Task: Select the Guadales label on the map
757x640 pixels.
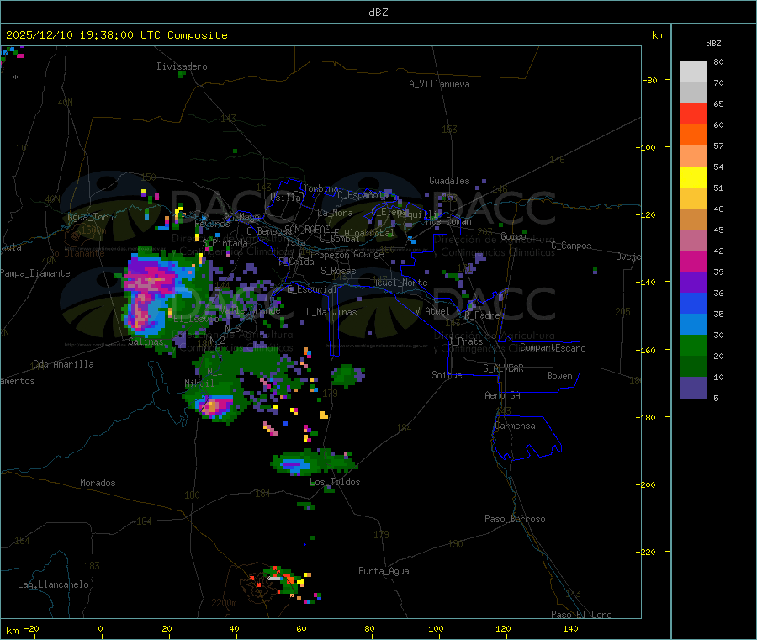Action: tap(449, 181)
